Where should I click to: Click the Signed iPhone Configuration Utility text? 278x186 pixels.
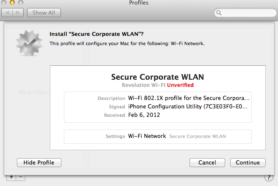188,106
